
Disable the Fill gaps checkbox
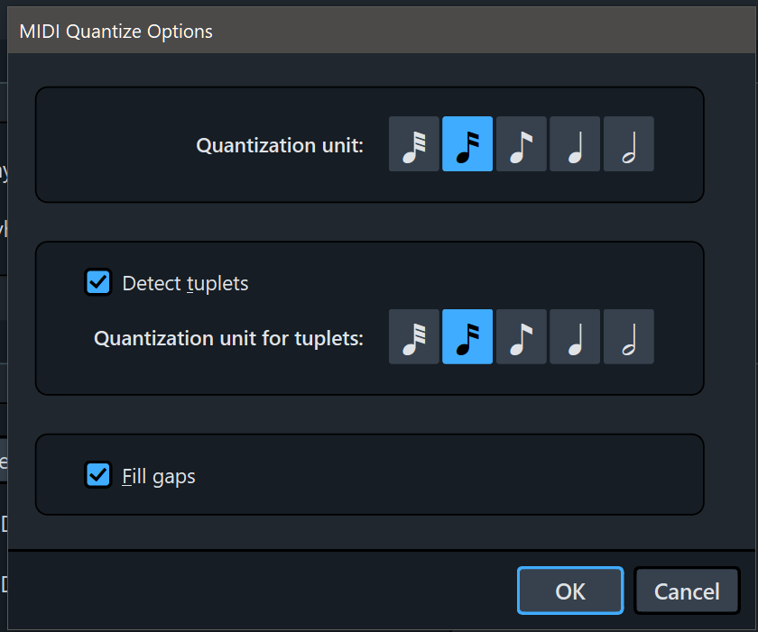(x=97, y=474)
